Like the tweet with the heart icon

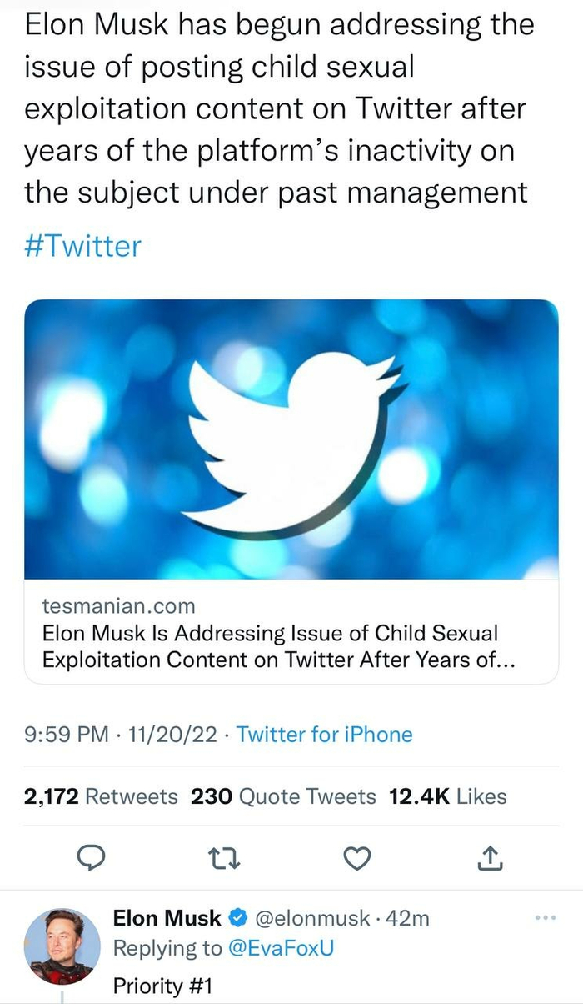pos(358,857)
